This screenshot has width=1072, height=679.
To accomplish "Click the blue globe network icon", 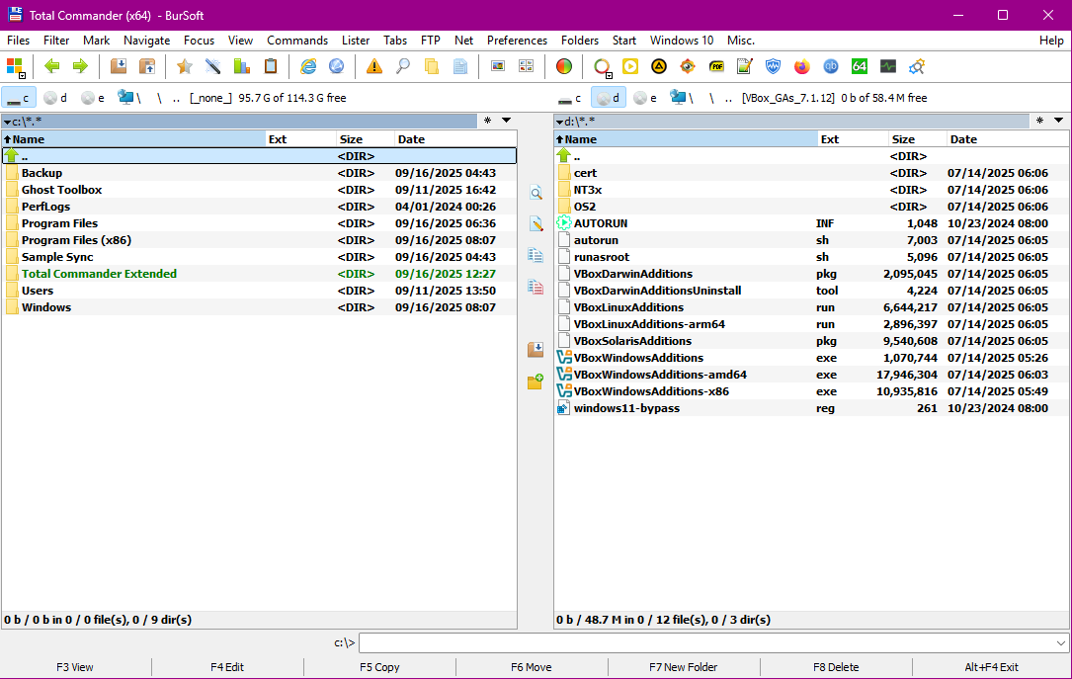I will pos(336,66).
